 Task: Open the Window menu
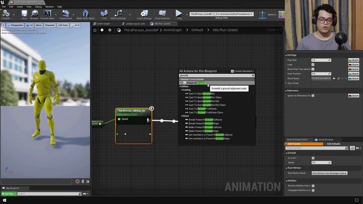pyautogui.click(x=49, y=7)
